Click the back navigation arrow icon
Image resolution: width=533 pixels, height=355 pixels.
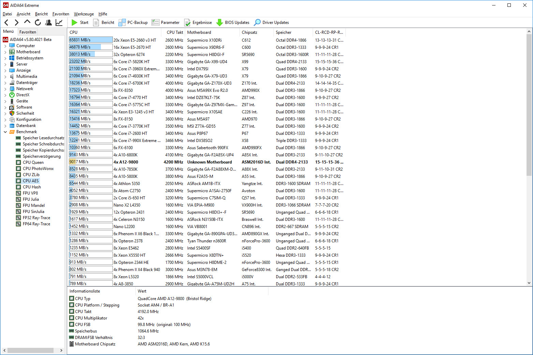(x=6, y=23)
